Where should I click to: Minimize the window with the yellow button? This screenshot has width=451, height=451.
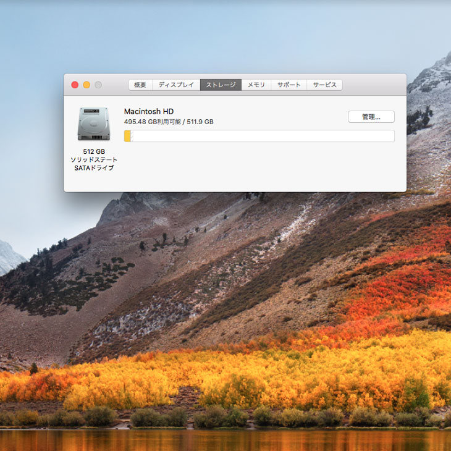pyautogui.click(x=86, y=85)
